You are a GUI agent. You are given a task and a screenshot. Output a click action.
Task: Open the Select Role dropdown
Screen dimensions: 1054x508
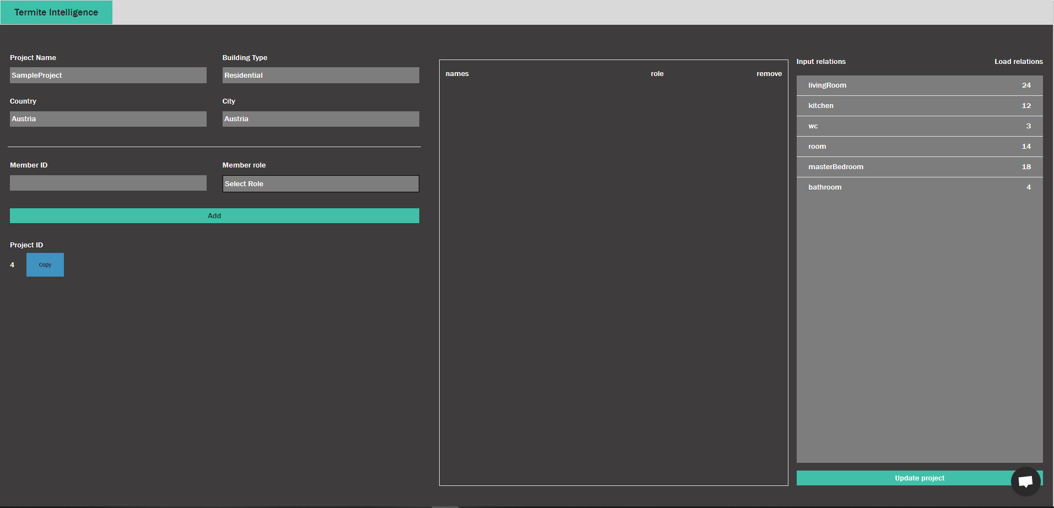[321, 183]
